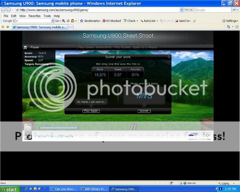Open a new blank tab
Screen dimensions: 240x192
70,27
